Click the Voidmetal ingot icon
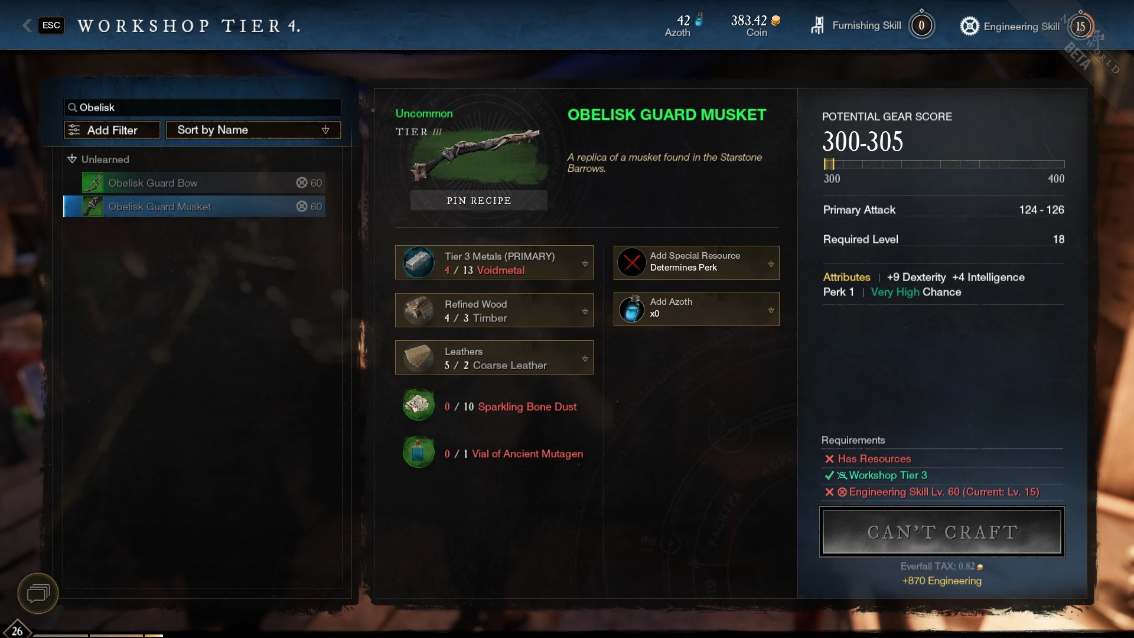The height and width of the screenshot is (638, 1134). point(419,262)
